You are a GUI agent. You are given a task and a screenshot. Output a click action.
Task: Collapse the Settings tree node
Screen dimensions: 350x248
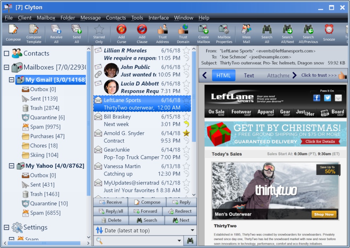[x=6, y=227]
